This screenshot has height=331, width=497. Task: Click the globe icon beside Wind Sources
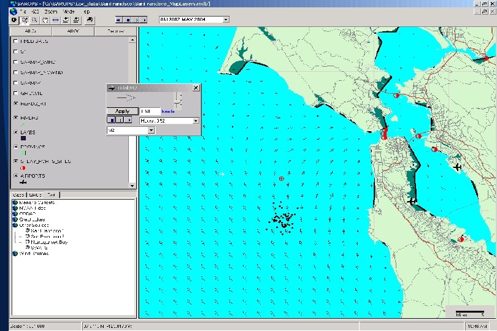pos(14,253)
